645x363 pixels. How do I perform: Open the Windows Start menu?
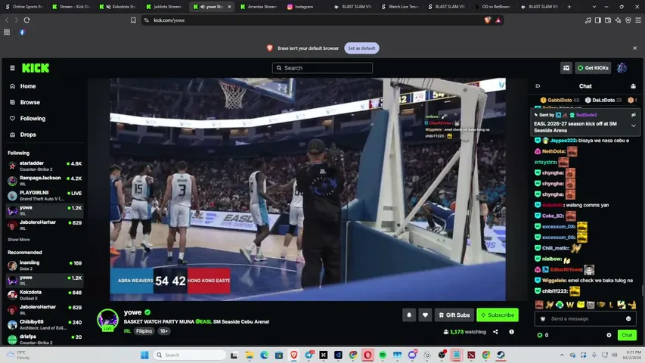point(144,355)
